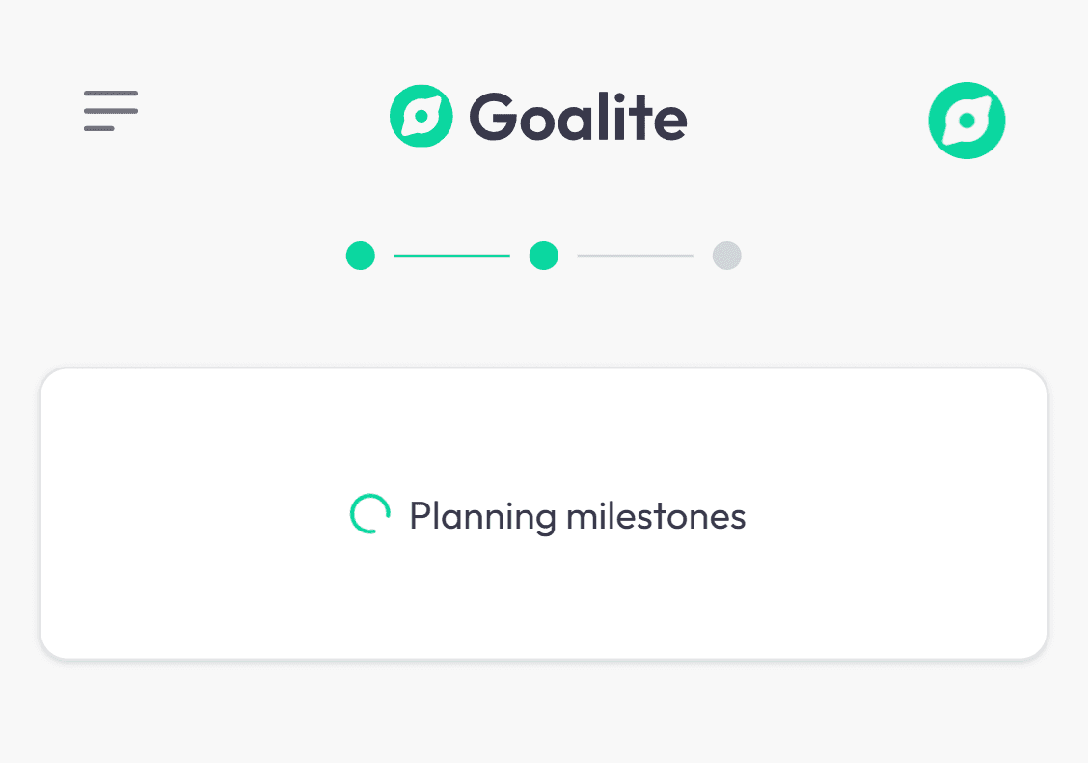This screenshot has height=763, width=1088.
Task: Select the first green progress step dot
Action: point(360,256)
